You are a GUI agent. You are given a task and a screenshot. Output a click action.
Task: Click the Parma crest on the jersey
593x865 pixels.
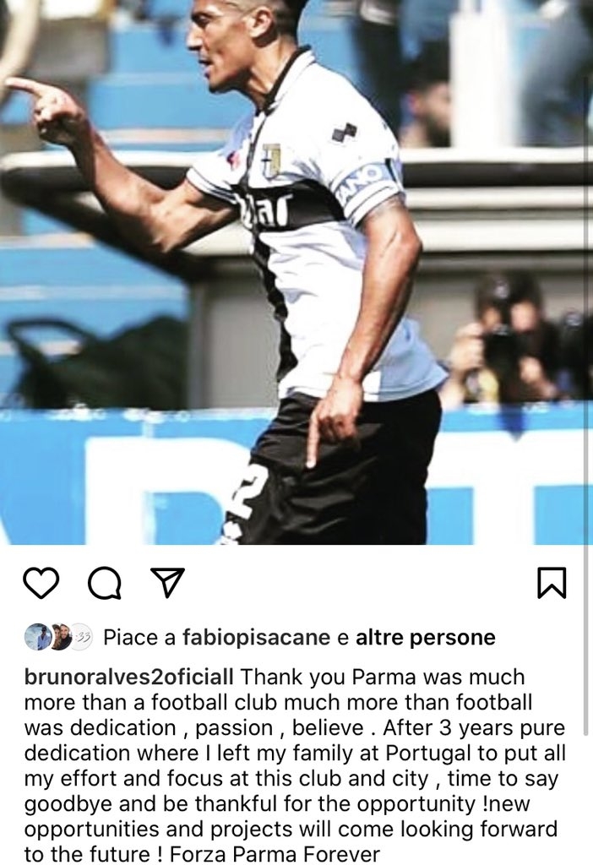pyautogui.click(x=271, y=158)
